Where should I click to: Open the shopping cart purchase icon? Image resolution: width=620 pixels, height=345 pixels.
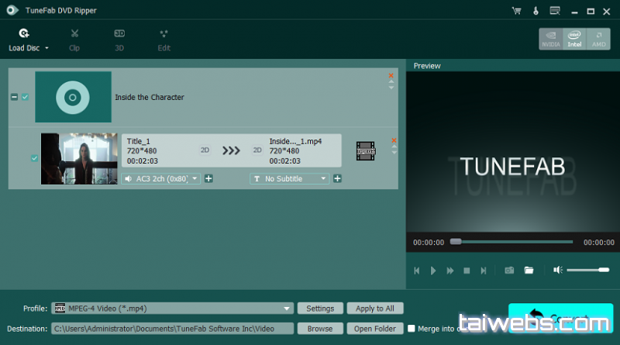[x=517, y=11]
